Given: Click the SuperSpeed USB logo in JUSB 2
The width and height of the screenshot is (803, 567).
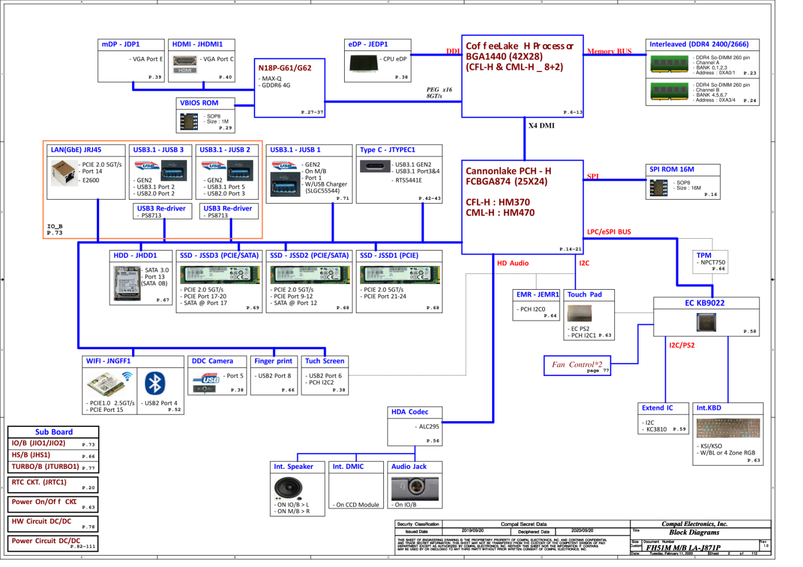Looking at the screenshot, I should coord(214,166).
